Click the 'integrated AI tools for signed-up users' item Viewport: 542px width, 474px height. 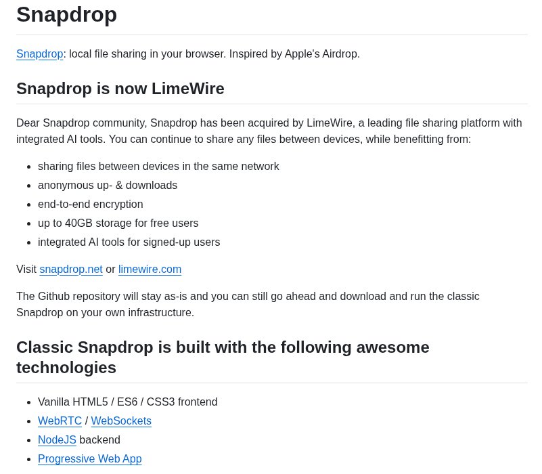(x=129, y=242)
